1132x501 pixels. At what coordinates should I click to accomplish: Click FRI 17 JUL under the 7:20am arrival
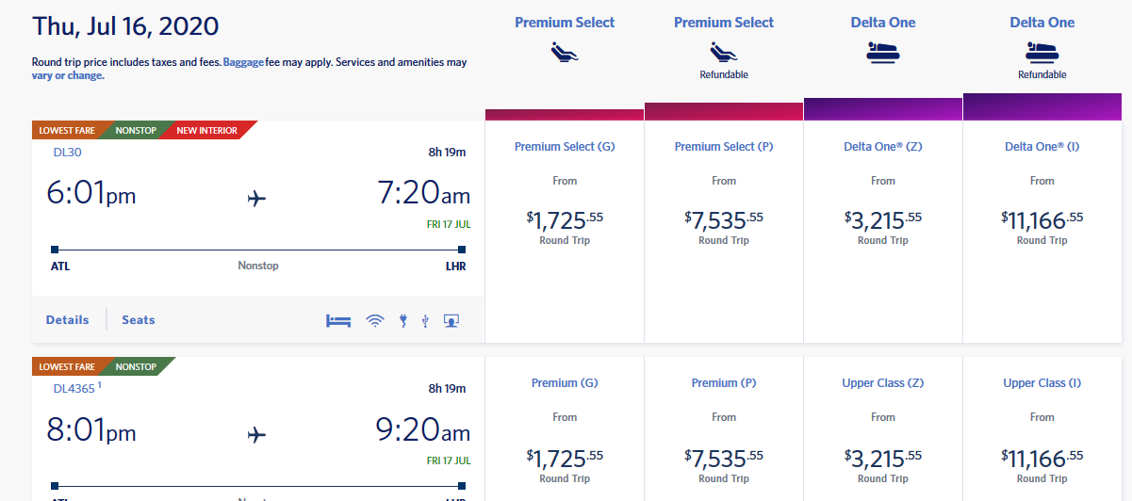(449, 224)
